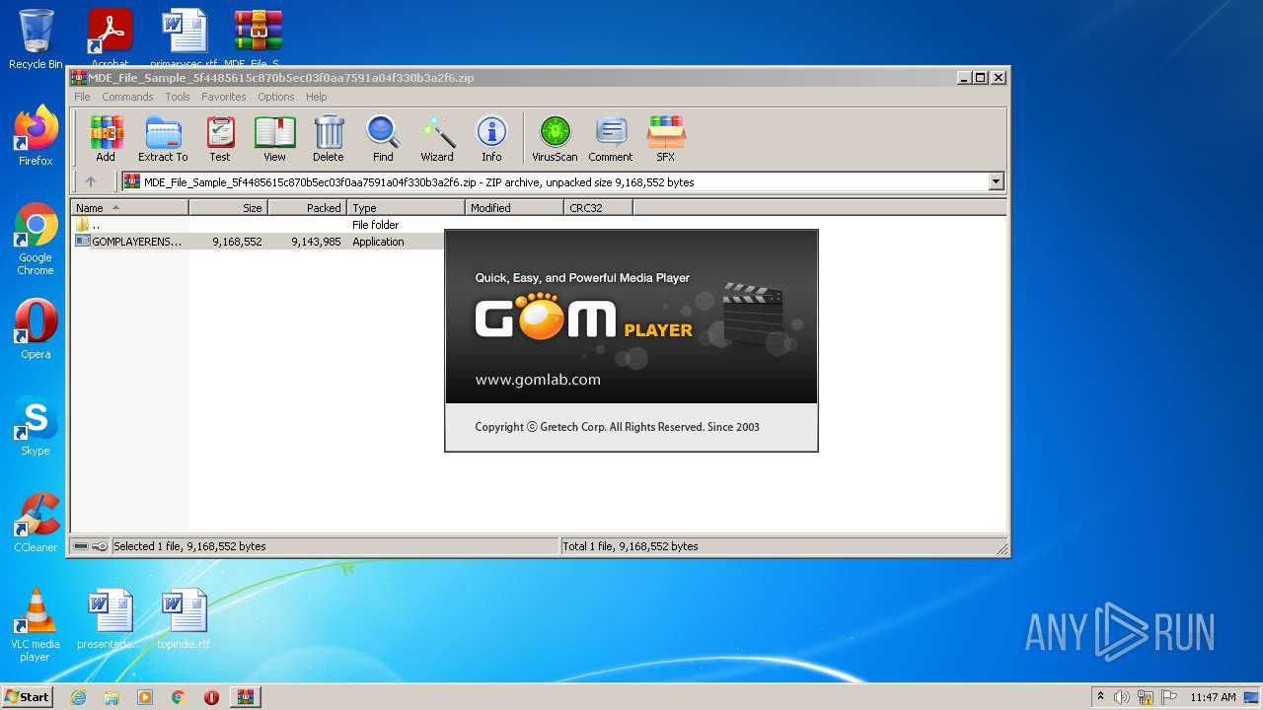Click the View file toolbar icon
1263x710 pixels.
click(274, 138)
